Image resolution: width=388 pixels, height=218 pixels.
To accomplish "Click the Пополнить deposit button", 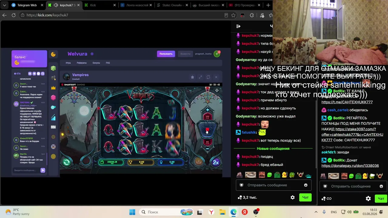I will (x=166, y=54).
